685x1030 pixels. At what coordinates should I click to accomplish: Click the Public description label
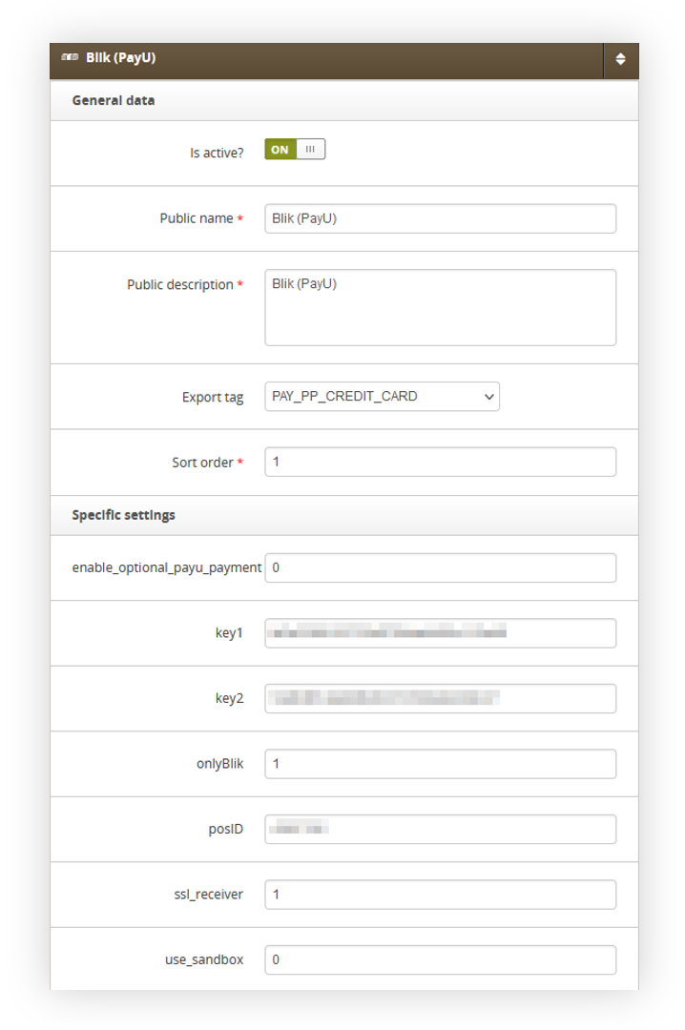180,284
